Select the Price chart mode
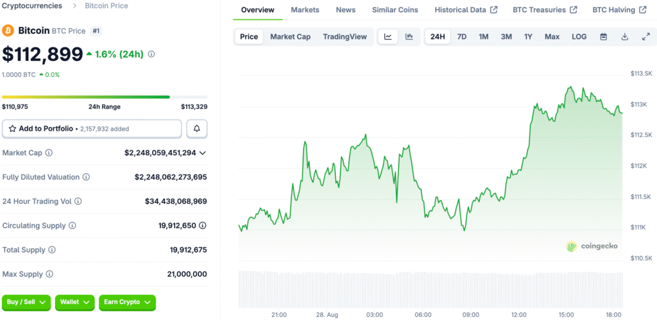Screen dimensions: 657x320 tap(249, 37)
